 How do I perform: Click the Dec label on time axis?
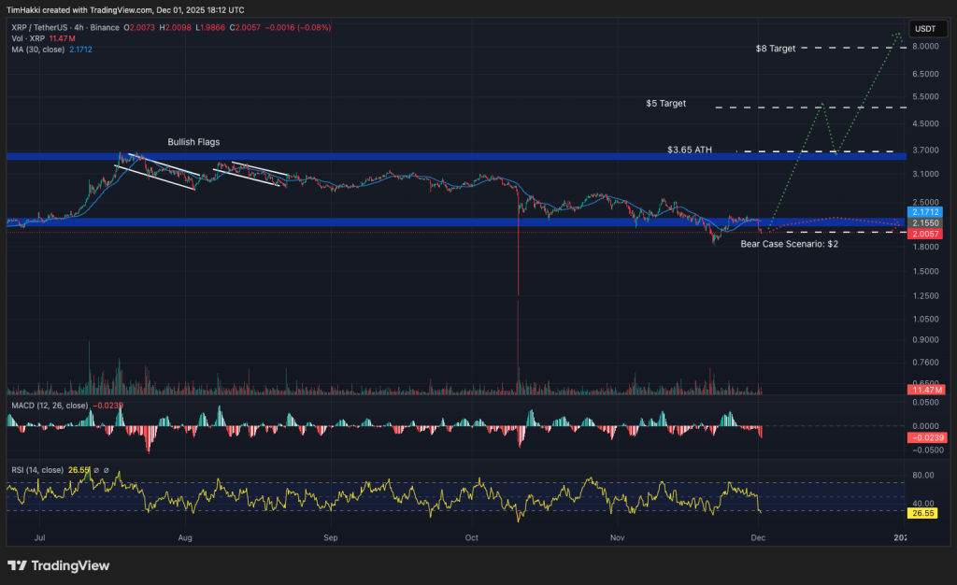757,538
